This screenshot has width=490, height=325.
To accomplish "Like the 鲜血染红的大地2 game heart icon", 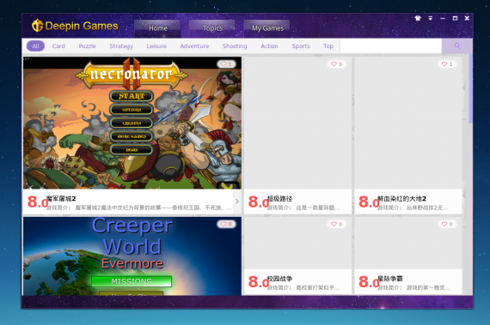I will (447, 63).
